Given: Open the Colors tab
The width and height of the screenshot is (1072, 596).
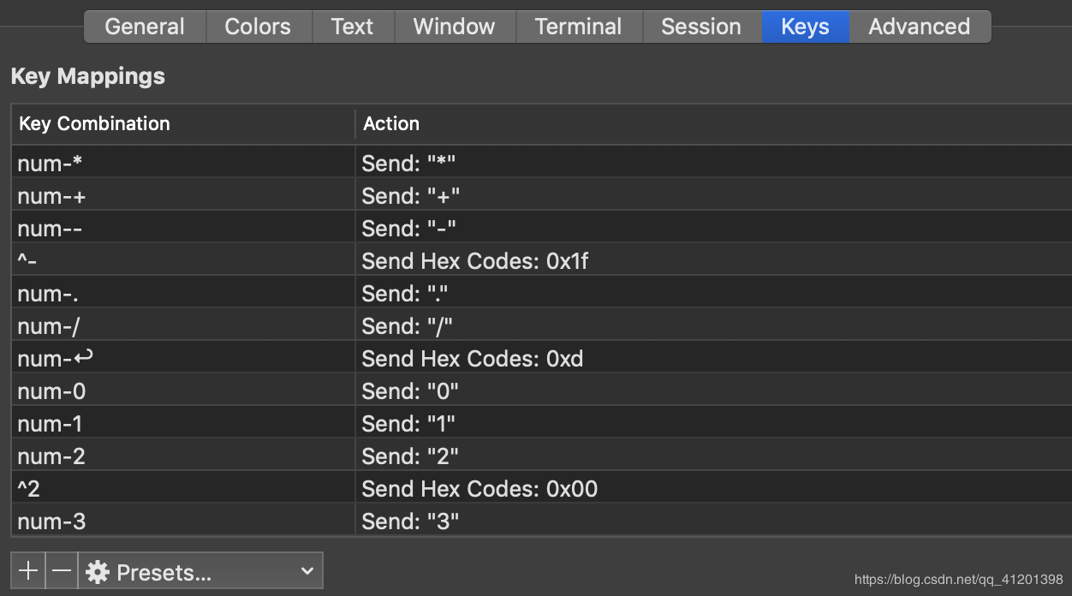Looking at the screenshot, I should point(258,27).
